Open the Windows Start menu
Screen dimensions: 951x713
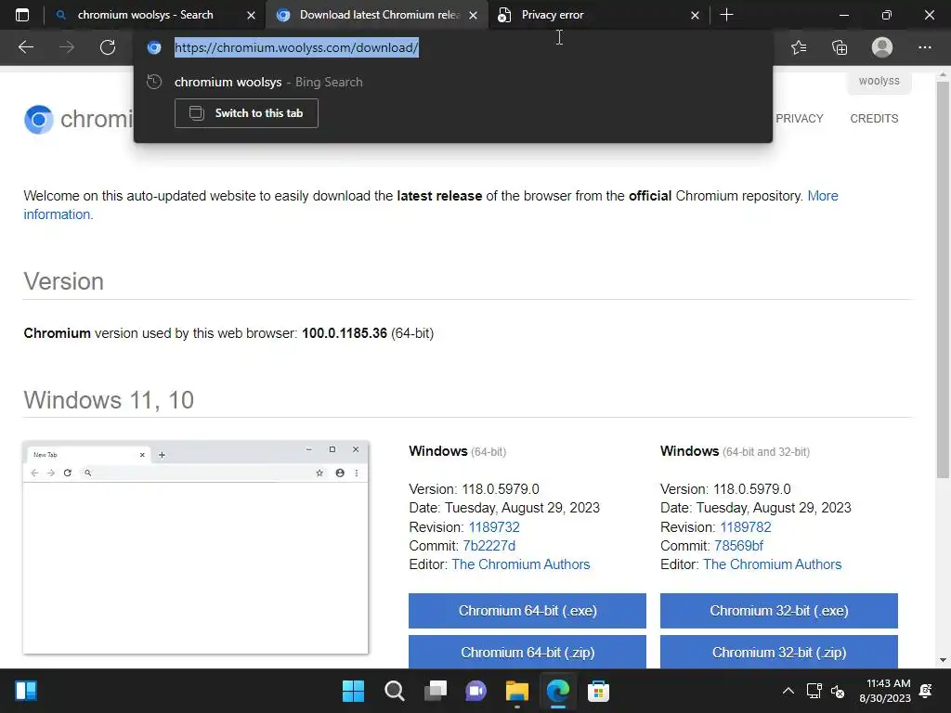pos(353,691)
